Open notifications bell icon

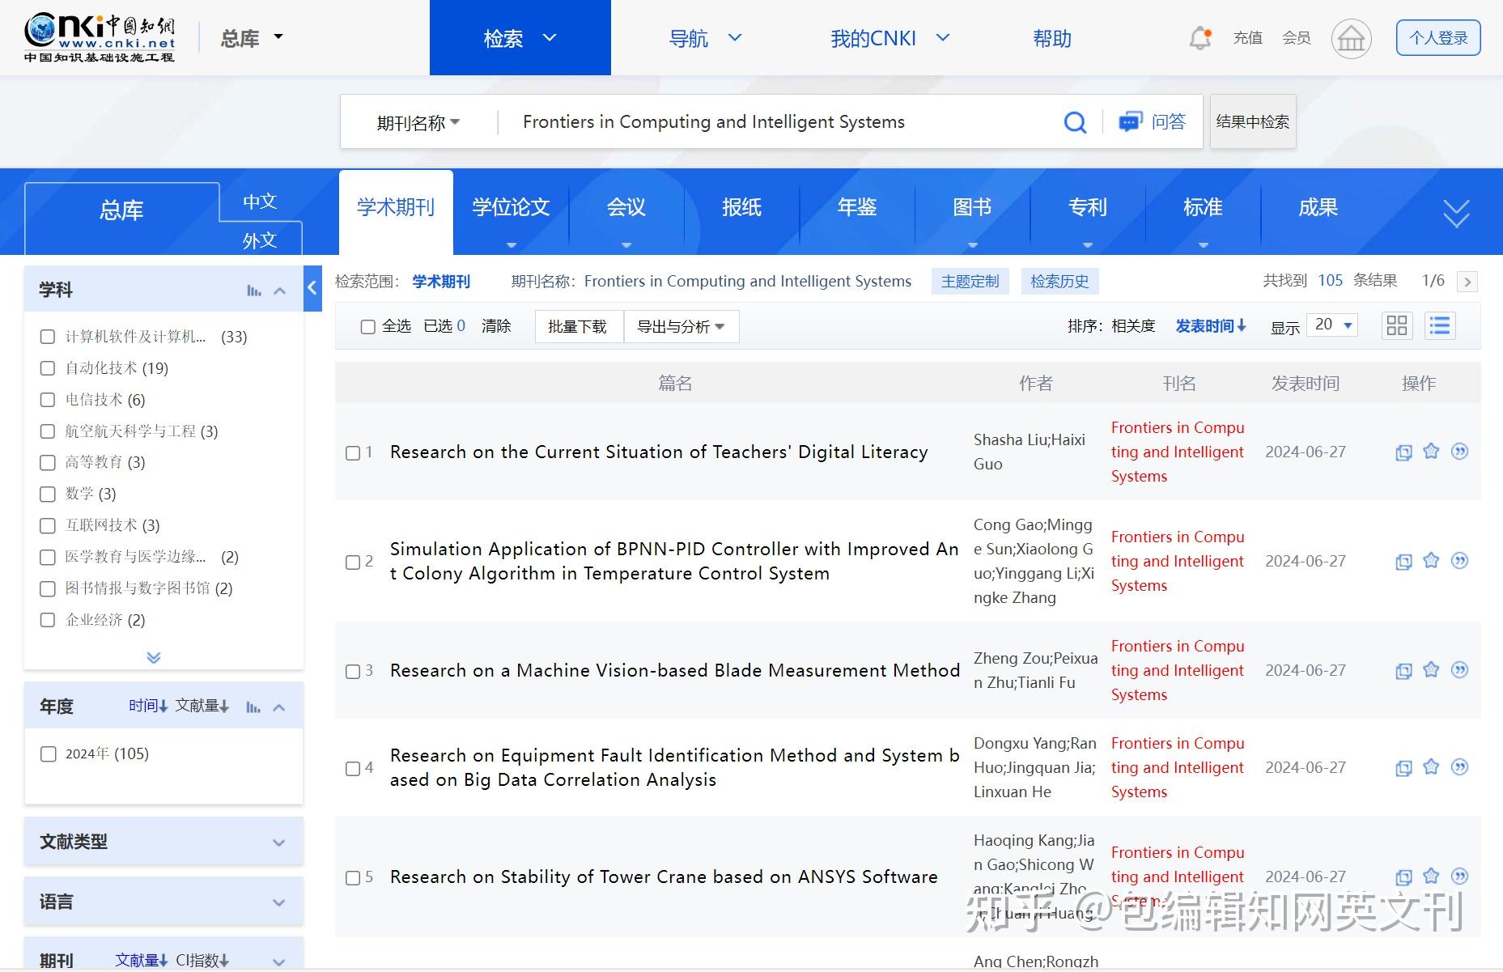click(1200, 38)
